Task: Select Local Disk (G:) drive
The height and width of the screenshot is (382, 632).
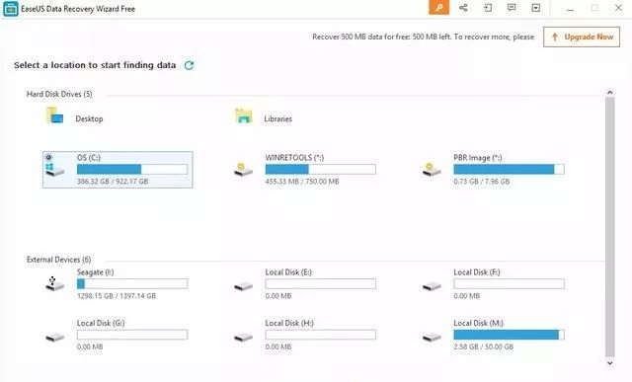Action: pos(117,335)
